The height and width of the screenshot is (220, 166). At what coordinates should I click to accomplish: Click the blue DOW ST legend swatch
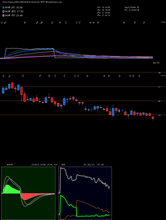click(3, 7)
